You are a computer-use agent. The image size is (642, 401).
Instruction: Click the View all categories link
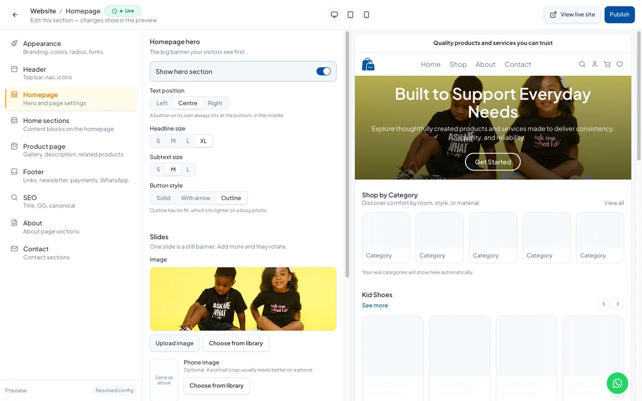614,203
